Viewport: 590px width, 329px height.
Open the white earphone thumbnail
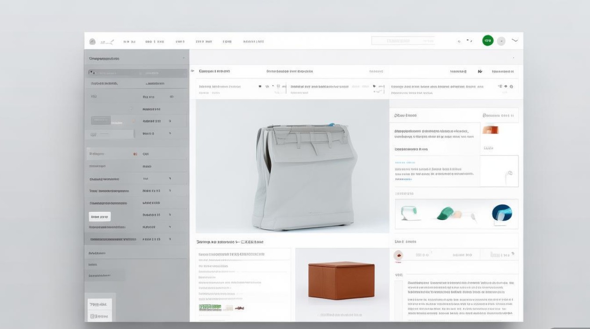tap(500, 171)
